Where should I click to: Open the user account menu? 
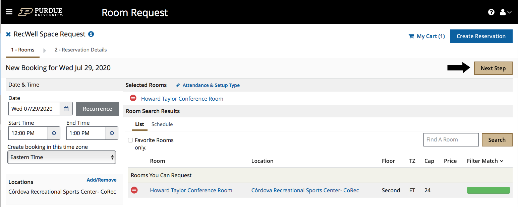click(x=505, y=12)
